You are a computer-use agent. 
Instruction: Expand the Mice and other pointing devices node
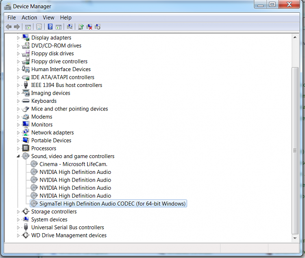[18, 109]
